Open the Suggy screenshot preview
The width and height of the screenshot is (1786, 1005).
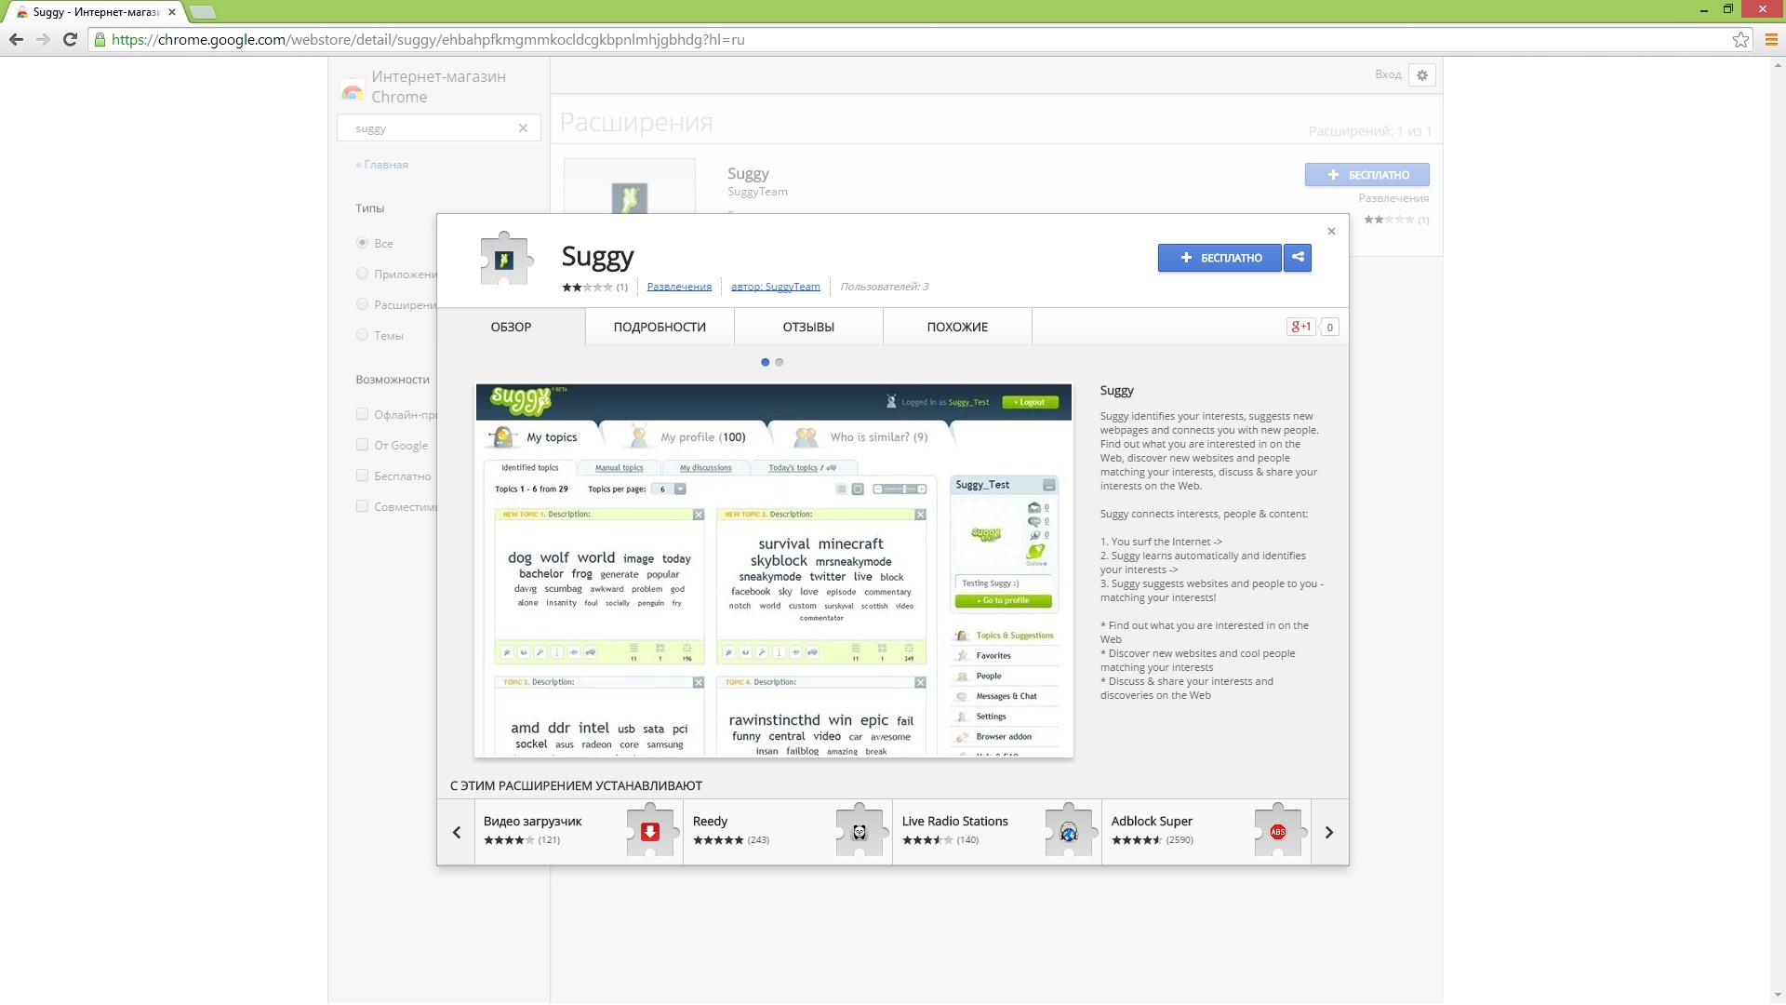[x=774, y=570]
